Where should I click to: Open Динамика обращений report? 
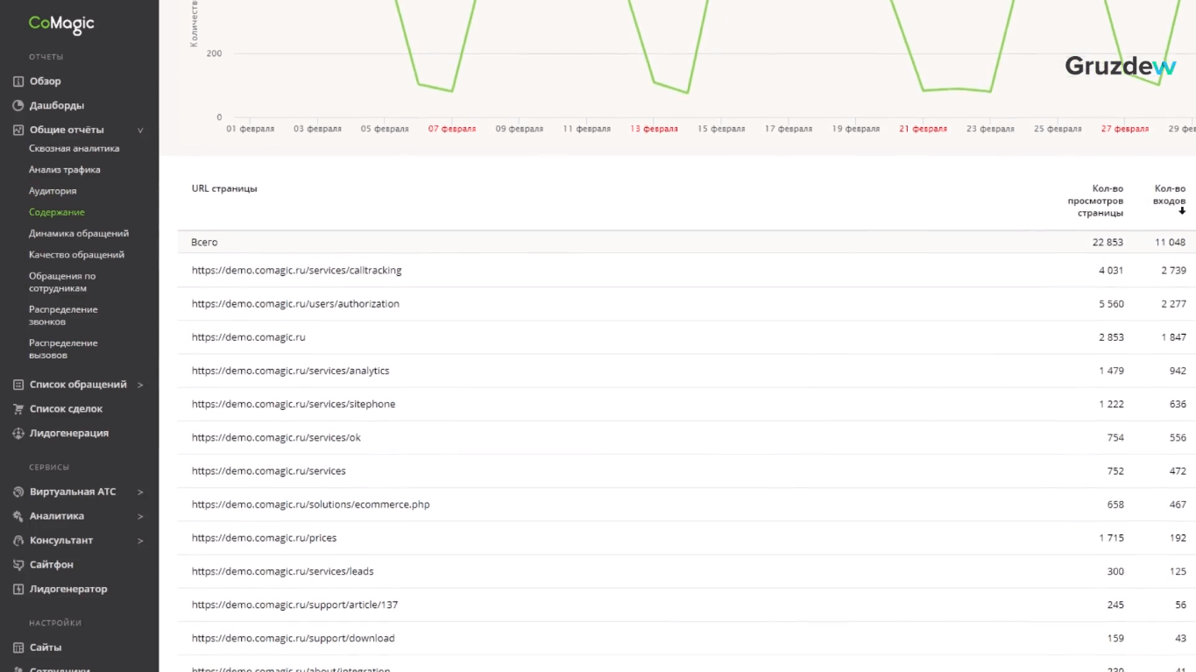tap(79, 234)
